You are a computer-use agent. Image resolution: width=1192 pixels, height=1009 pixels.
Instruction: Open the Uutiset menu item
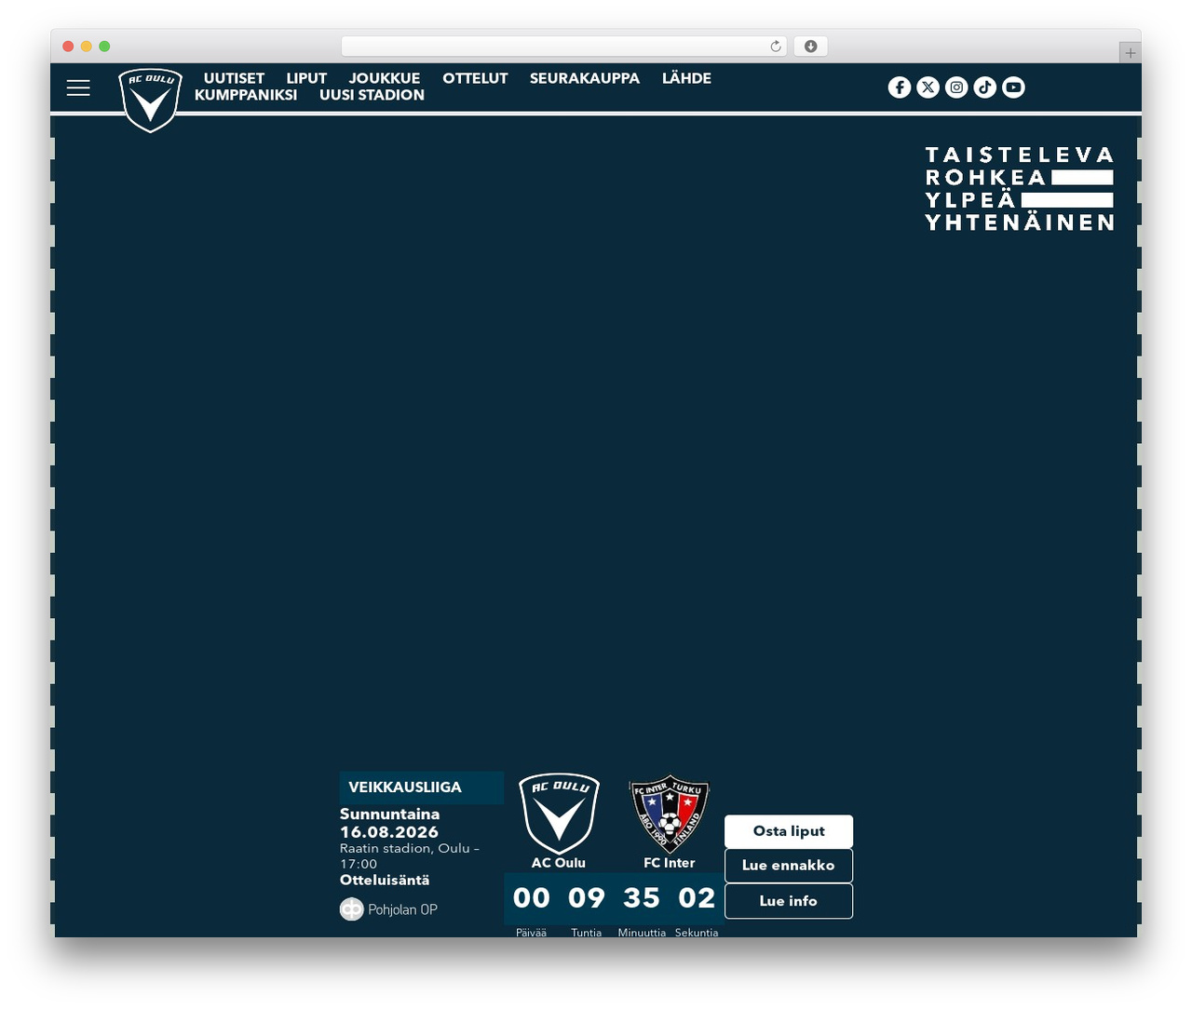(234, 79)
